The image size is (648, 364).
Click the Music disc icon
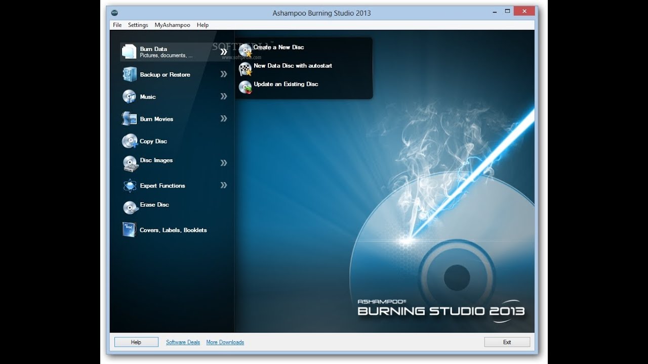click(129, 97)
